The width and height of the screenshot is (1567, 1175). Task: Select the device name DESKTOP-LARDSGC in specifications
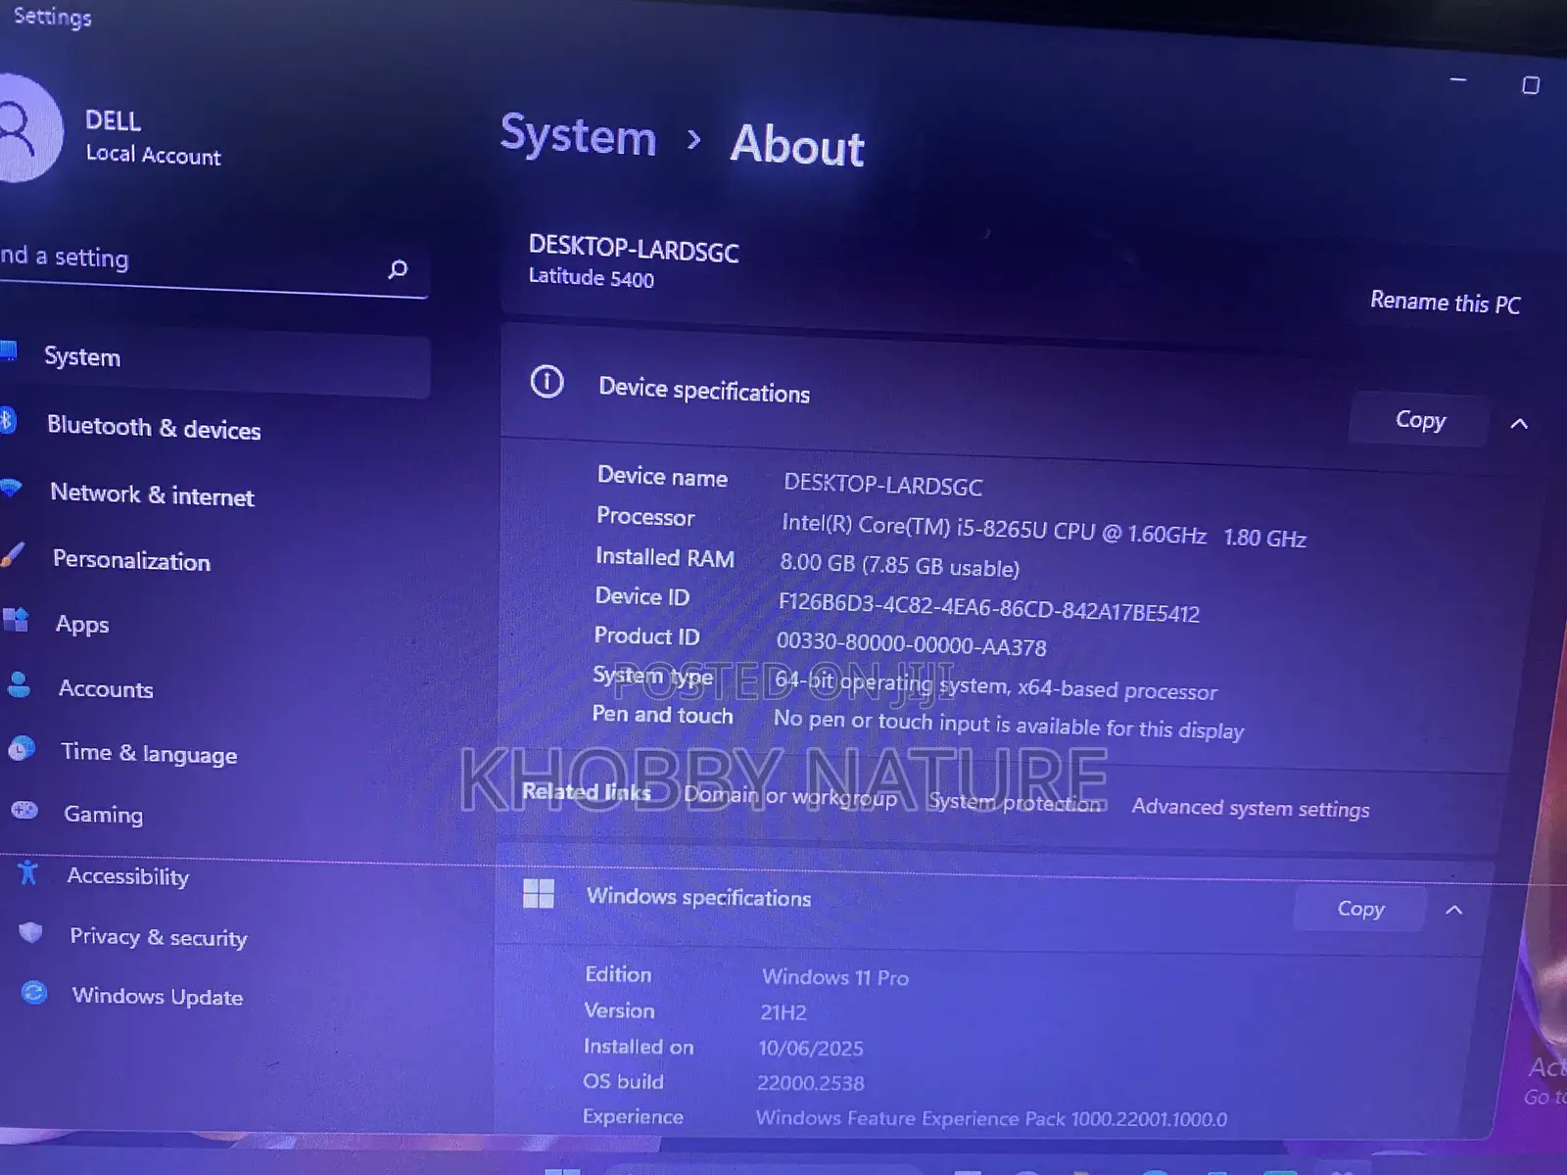click(882, 484)
